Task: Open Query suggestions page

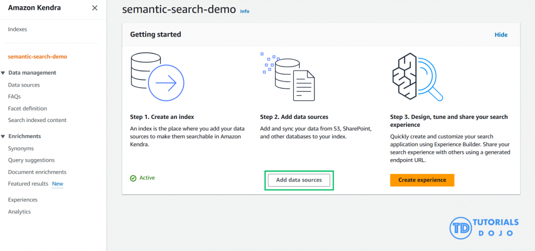Action: coord(31,160)
